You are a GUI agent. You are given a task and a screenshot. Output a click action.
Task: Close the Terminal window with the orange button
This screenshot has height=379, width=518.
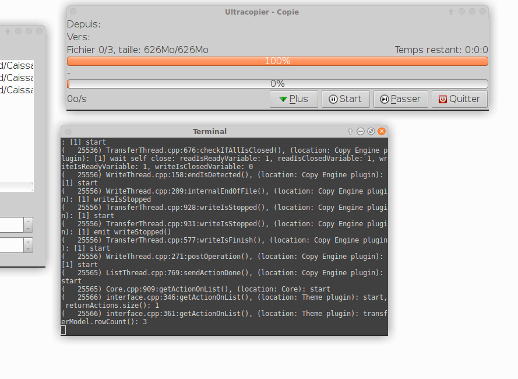click(x=382, y=131)
